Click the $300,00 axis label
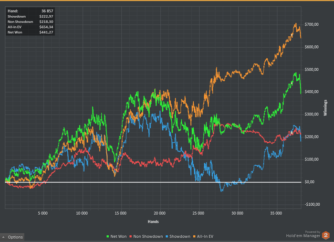The width and height of the screenshot is (334, 242). pos(312,115)
